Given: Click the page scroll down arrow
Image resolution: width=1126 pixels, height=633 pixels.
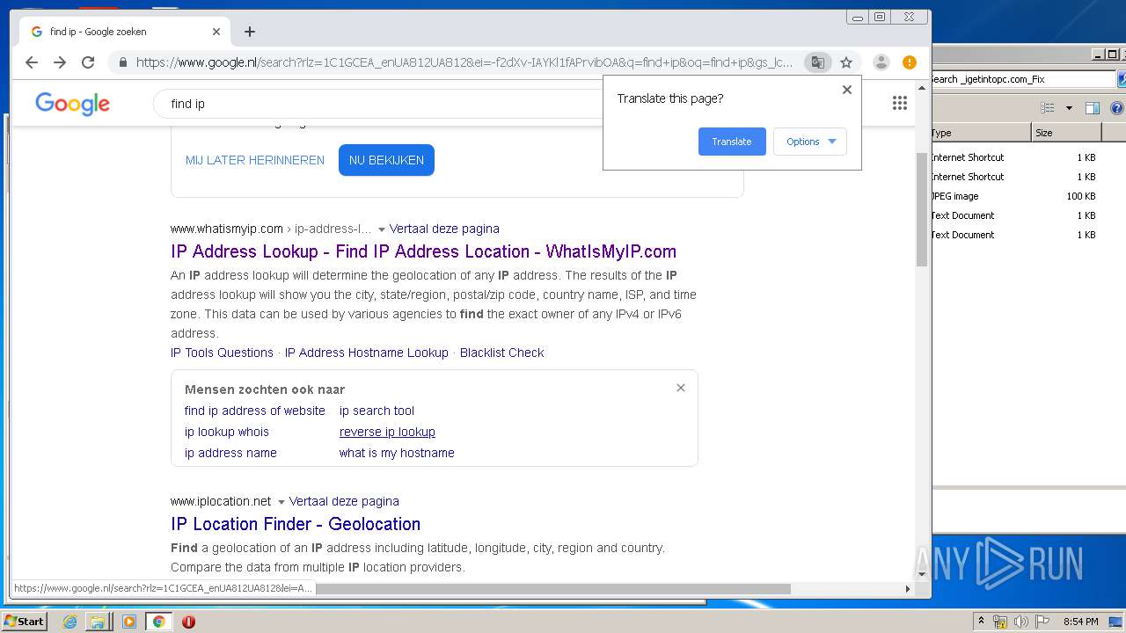Looking at the screenshot, I should tap(922, 575).
